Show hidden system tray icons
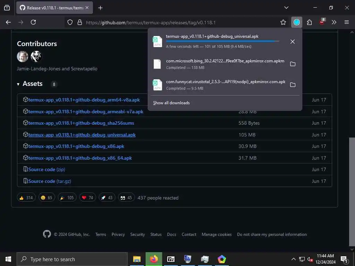The height and width of the screenshot is (266, 355). 293,259
